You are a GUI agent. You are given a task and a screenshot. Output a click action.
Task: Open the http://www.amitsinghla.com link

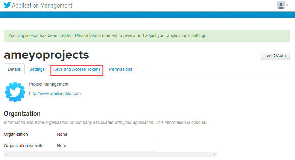pyautogui.click(x=55, y=94)
